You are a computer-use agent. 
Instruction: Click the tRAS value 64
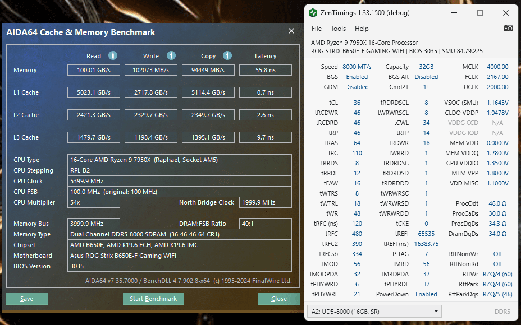pyautogui.click(x=357, y=143)
